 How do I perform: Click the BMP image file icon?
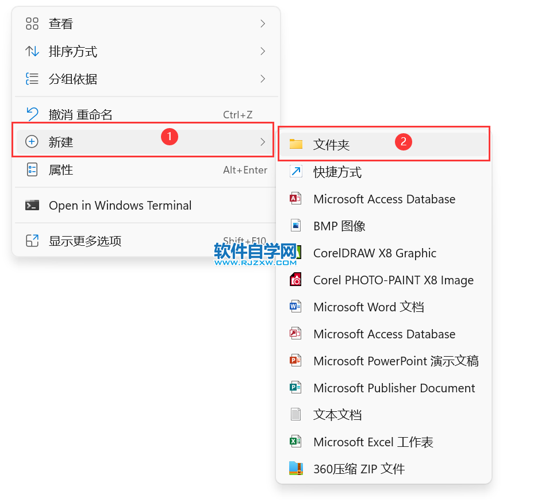coord(295,226)
